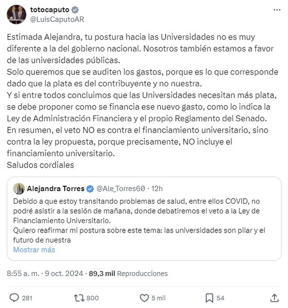Click the 800 reposts count
The image size is (288, 308).
click(93, 298)
